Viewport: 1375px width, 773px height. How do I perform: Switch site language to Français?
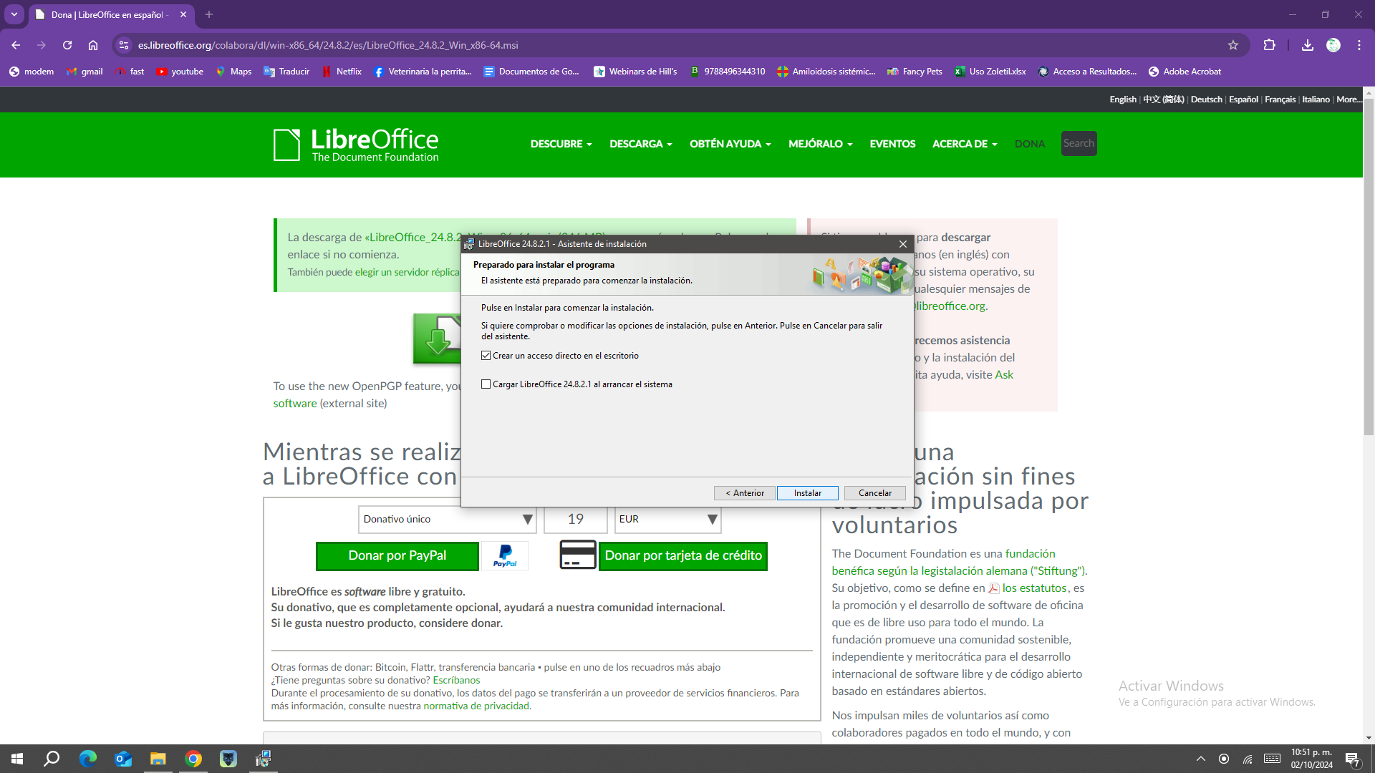[1280, 99]
